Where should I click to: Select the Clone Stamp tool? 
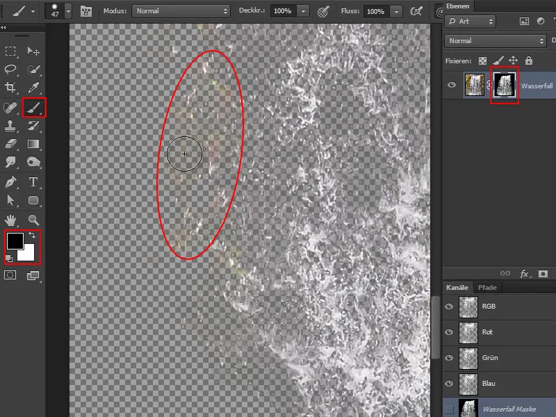(x=10, y=126)
